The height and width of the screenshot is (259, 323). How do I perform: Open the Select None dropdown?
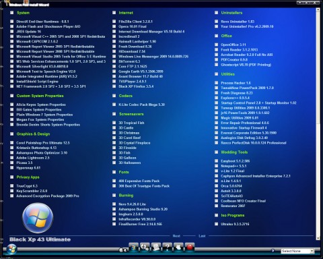(297, 251)
